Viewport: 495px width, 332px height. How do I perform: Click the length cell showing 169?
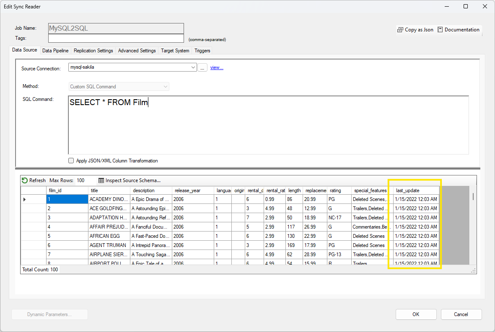[294, 245]
